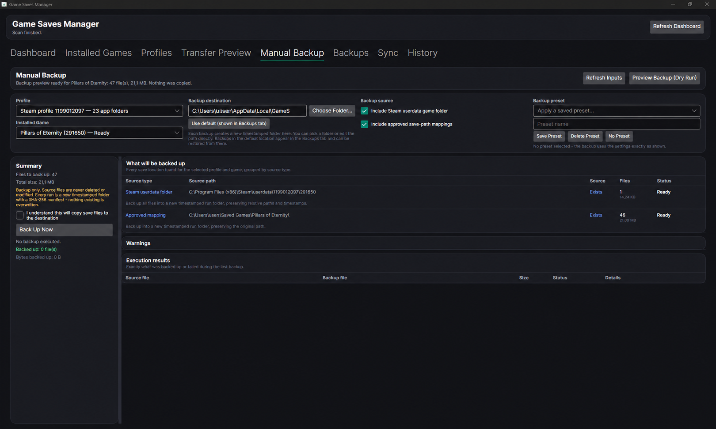Click the Steam userdata folder source type

149,192
